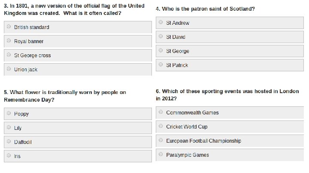Choose the Royal banner option
Image resolution: width=309 pixels, height=173 pixels.
[9, 41]
